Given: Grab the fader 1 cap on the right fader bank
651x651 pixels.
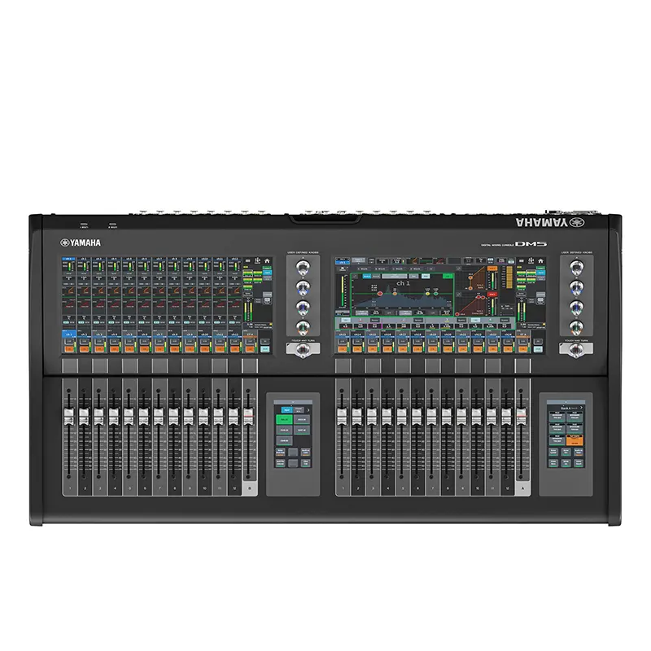Looking at the screenshot, I should tap(342, 417).
